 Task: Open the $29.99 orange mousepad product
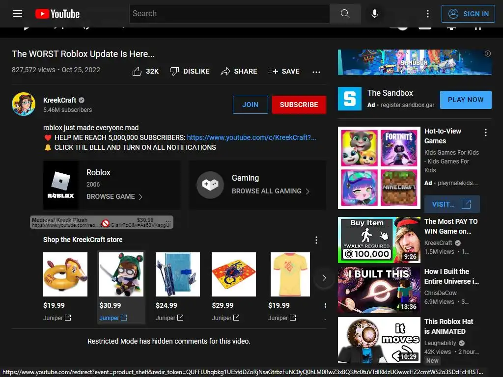tap(234, 274)
